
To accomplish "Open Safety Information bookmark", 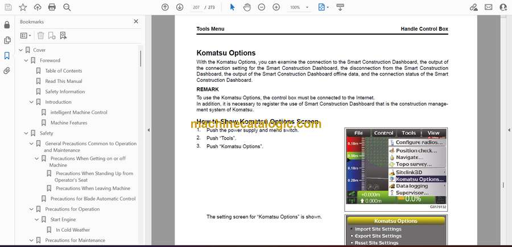I will (x=65, y=91).
